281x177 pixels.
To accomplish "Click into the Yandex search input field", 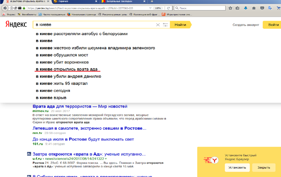I will tap(93, 25).
